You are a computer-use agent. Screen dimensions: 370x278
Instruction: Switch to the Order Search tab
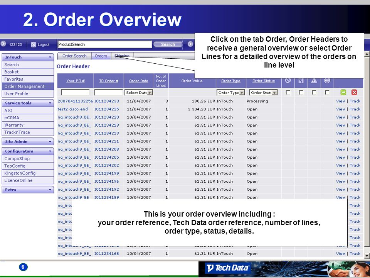[74, 56]
